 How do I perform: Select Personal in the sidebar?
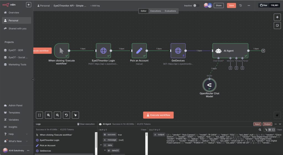pyautogui.click(x=16, y=20)
